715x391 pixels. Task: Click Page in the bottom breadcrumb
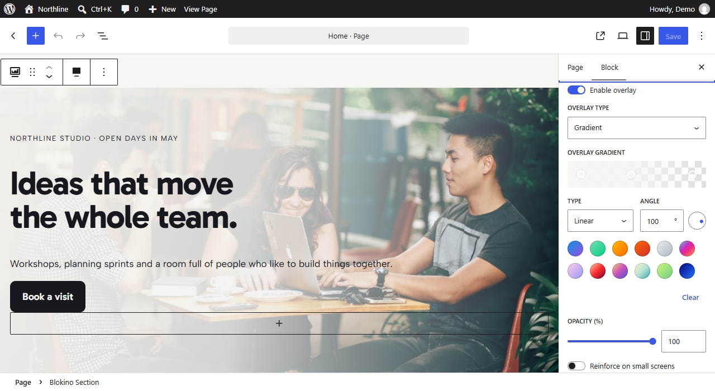23,382
